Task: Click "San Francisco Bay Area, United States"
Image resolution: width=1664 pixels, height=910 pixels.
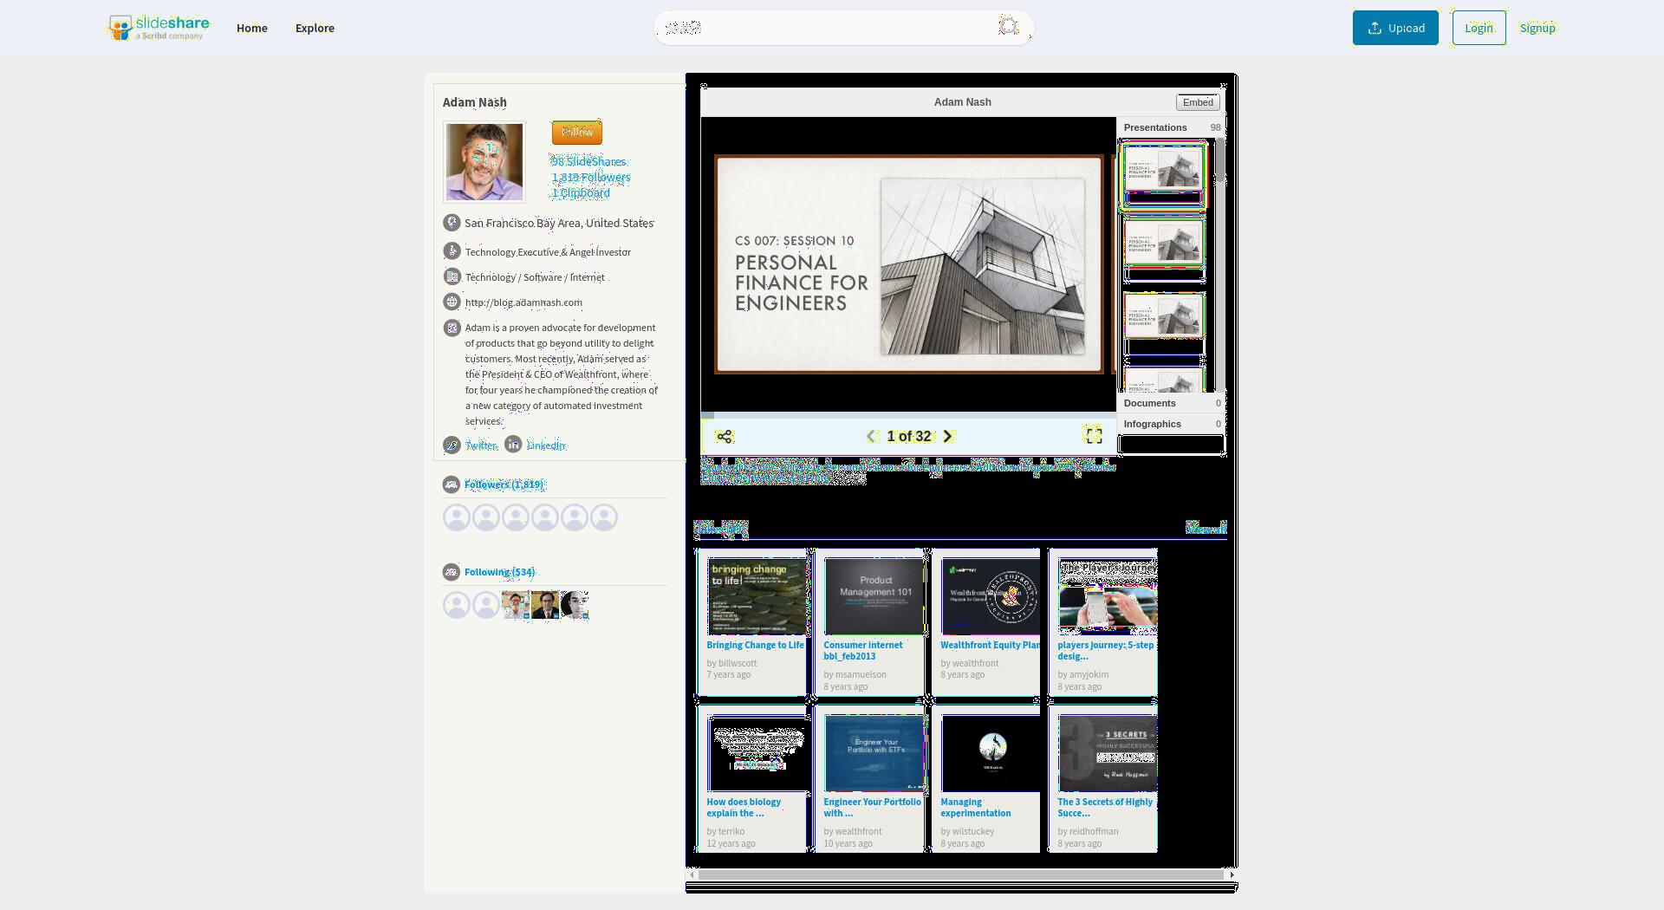Action: (559, 223)
